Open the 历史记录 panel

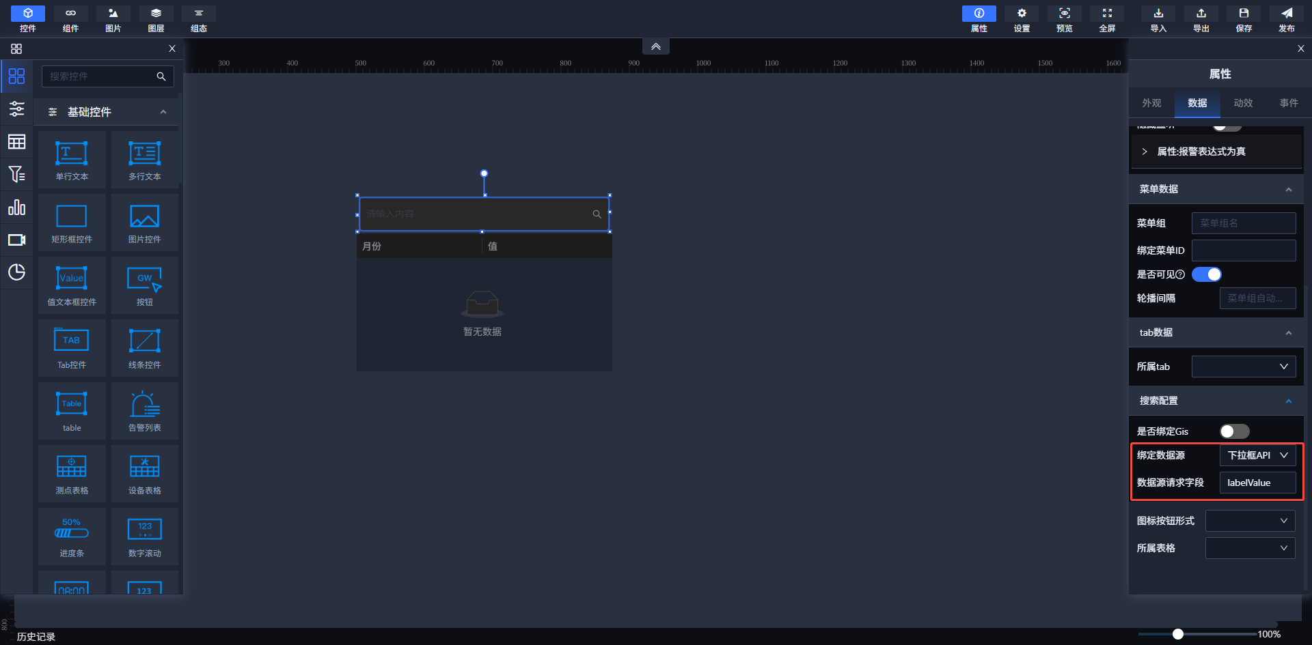[x=36, y=637]
